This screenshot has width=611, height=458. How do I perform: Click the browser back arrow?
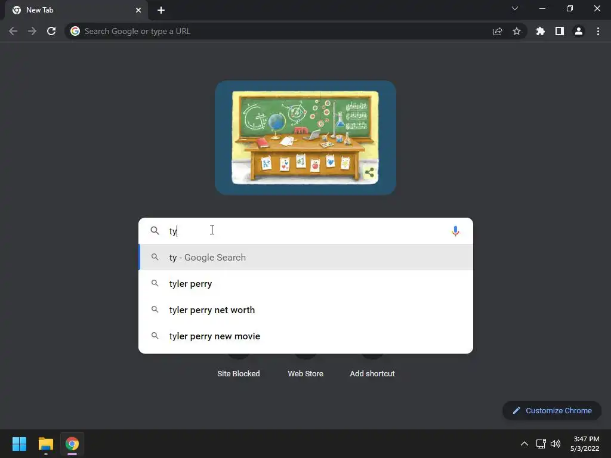coord(13,31)
